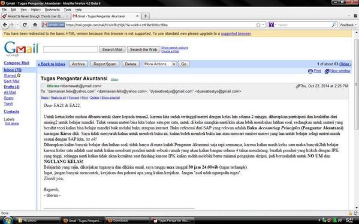Screen dimensions: 359x224
Task: Open Create a filter link
Action: (170, 52)
